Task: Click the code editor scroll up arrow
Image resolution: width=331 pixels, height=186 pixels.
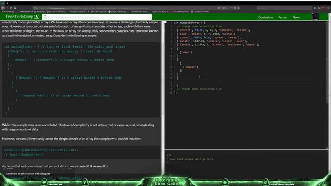Action: 327,22
